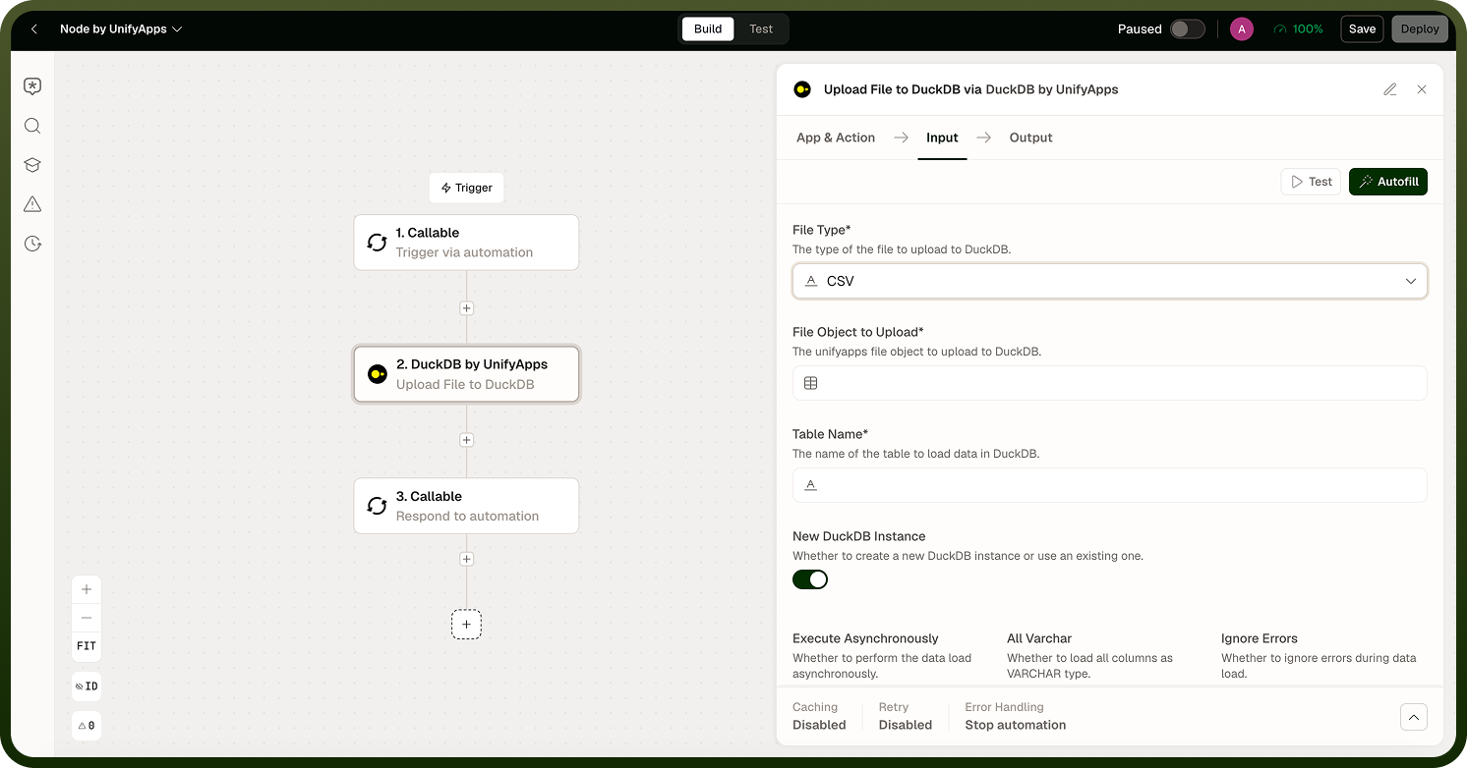Select the Input tab
The height and width of the screenshot is (768, 1467).
(x=942, y=137)
